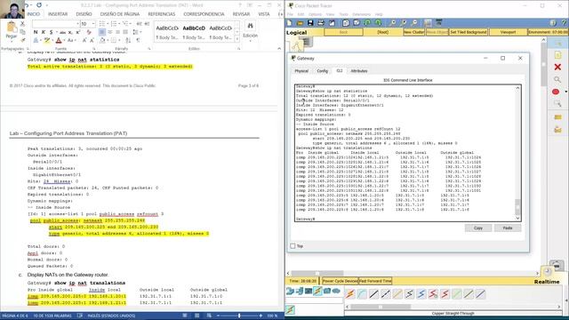Click the New file icon in Packet Tracer
This screenshot has width=569, height=320.
click(290, 23)
